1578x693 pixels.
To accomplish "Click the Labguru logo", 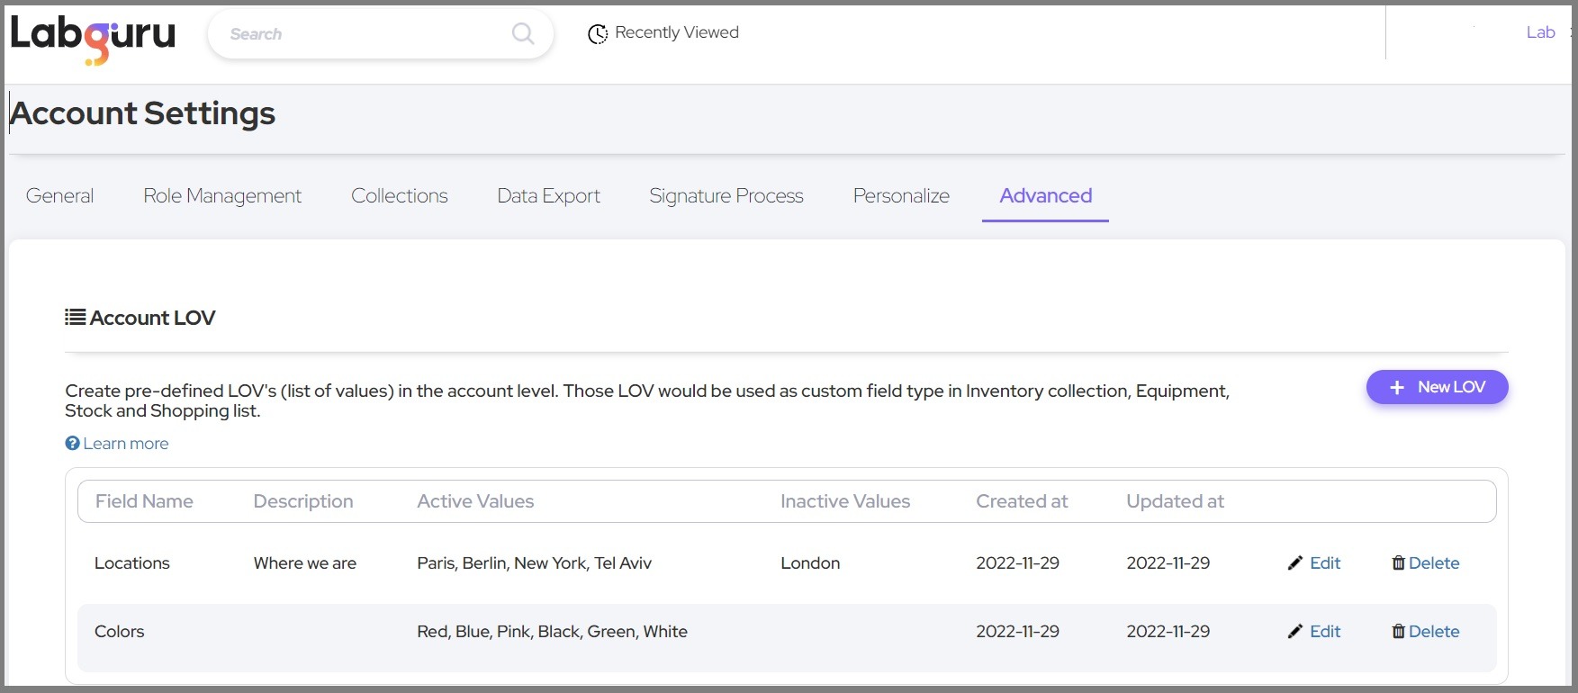I will (93, 36).
